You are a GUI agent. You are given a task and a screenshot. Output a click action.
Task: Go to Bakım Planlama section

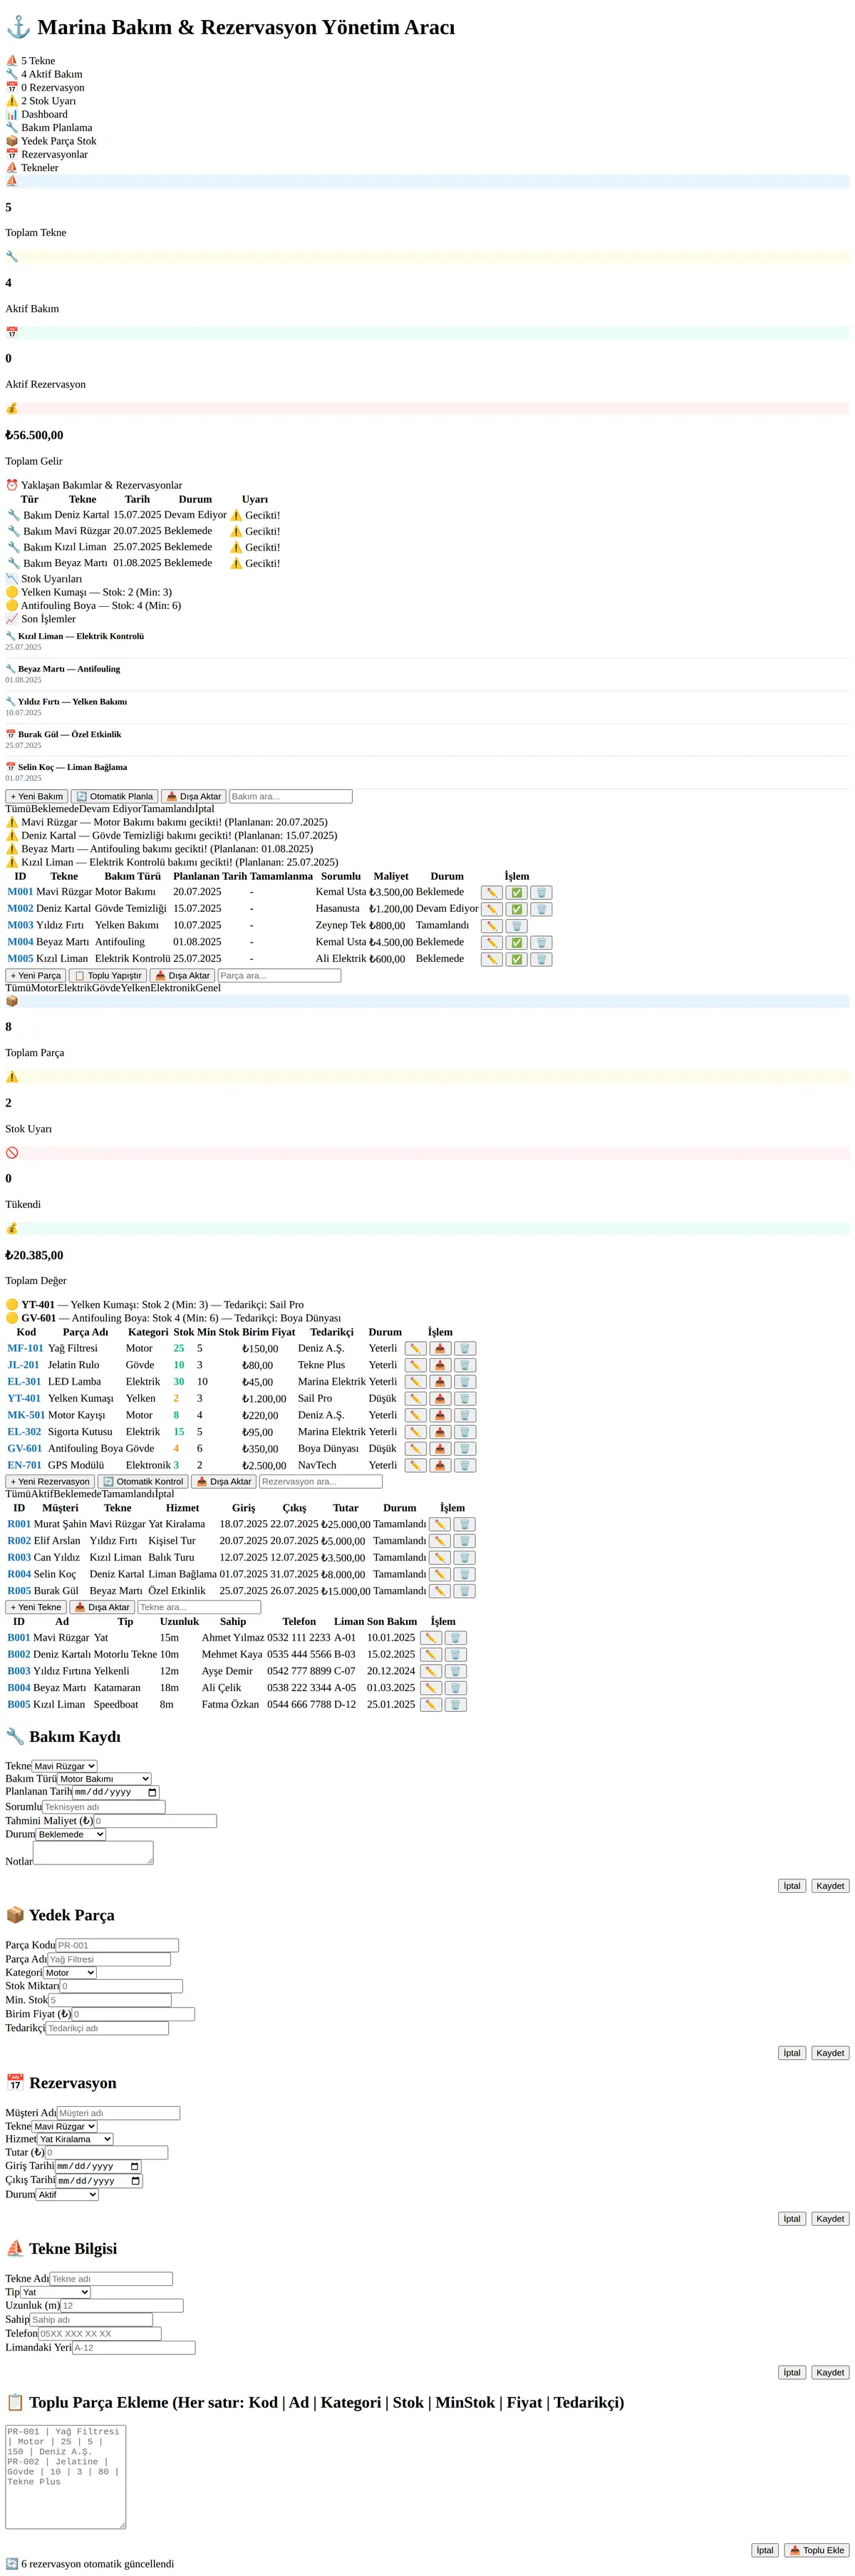click(x=49, y=128)
